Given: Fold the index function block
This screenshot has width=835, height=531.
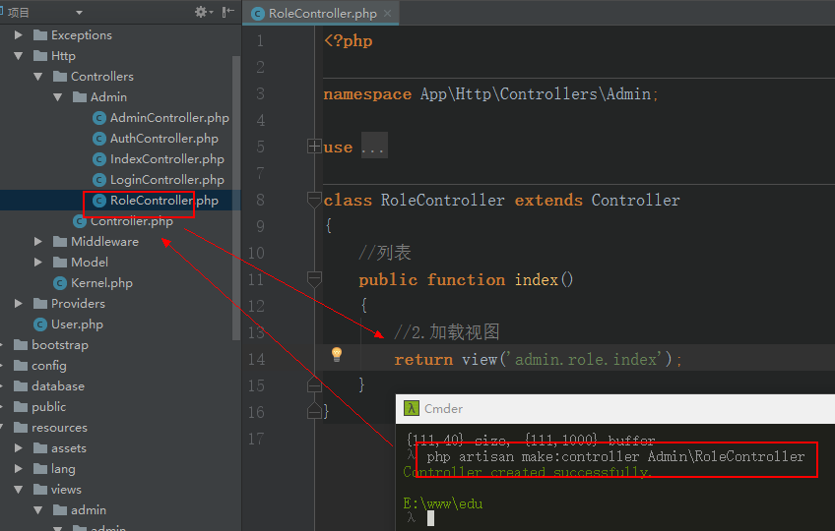Looking at the screenshot, I should [314, 279].
